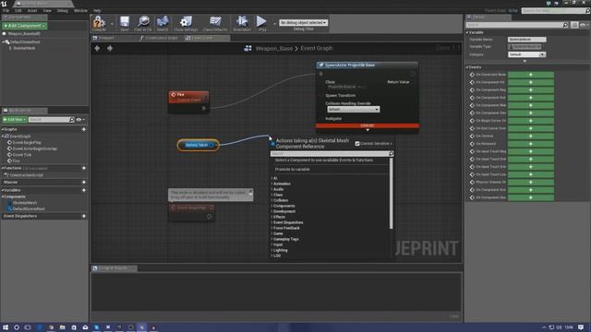Select ConstructionScript in the Functions list
This screenshot has width=591, height=332.
[x=26, y=175]
